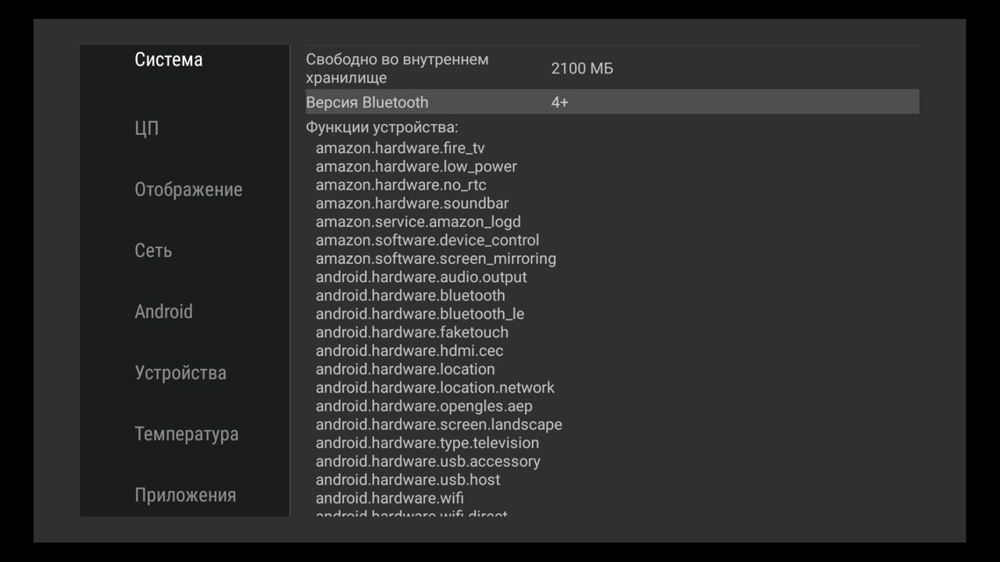
Task: Open the Устройства section
Action: coord(180,372)
